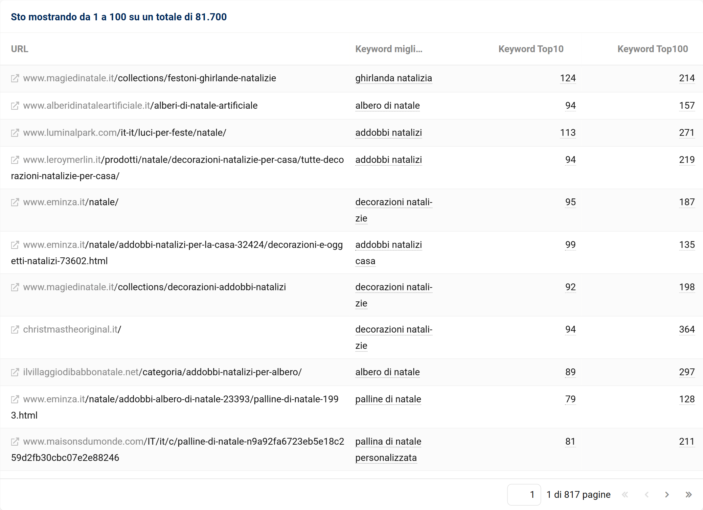Click keyword 'palline di natale'
Image resolution: width=703 pixels, height=510 pixels.
click(x=388, y=399)
